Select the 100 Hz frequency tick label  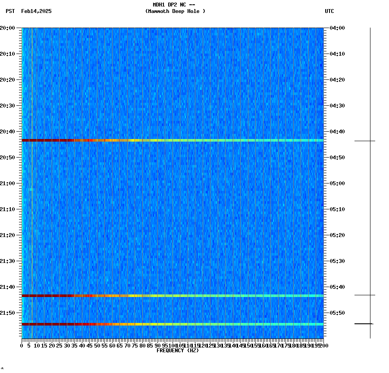tap(173, 346)
